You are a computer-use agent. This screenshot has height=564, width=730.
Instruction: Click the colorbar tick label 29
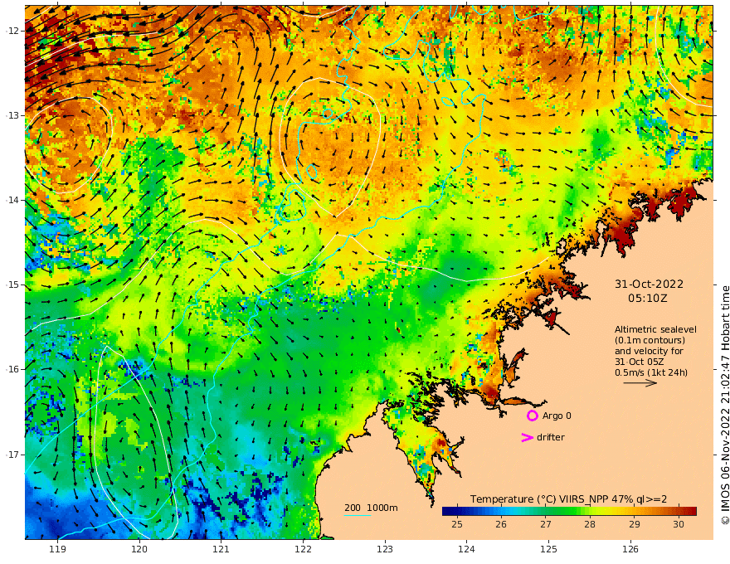click(x=634, y=524)
